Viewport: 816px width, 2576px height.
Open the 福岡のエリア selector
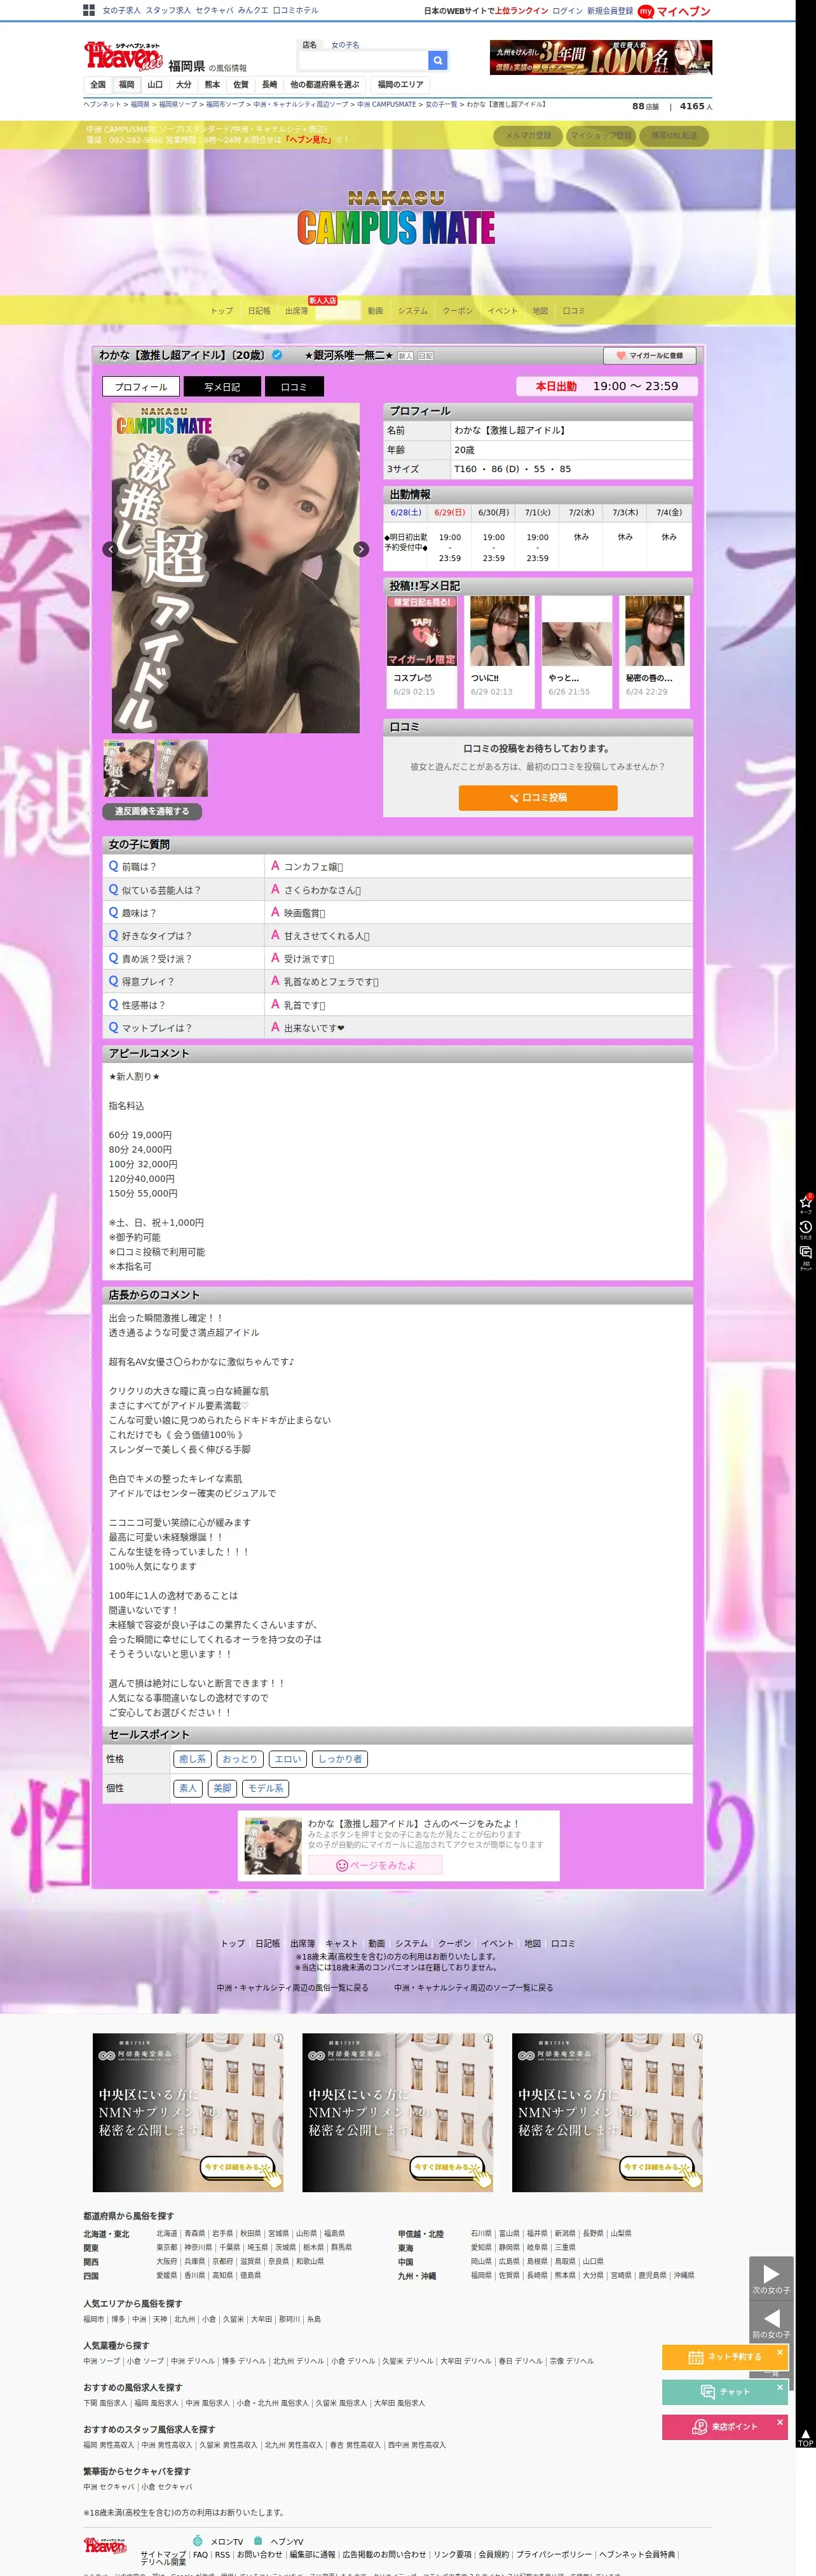(x=400, y=85)
